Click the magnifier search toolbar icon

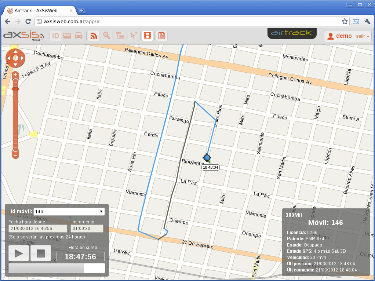[107, 36]
